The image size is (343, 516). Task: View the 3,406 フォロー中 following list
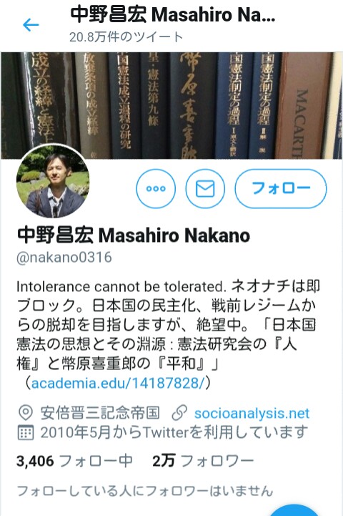tap(74, 461)
